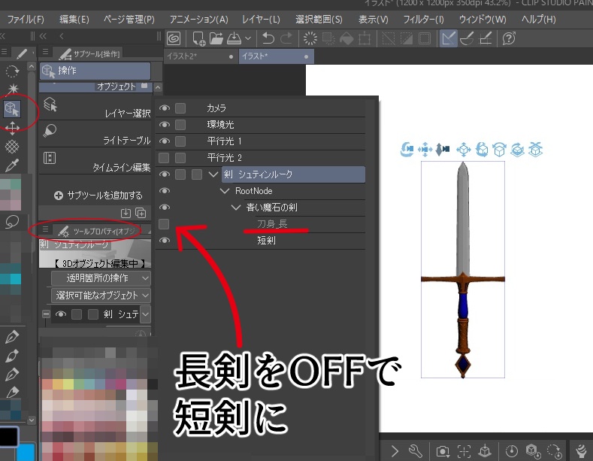Open CLIP STUDIO launcher icon
The image size is (593, 461).
[174, 38]
